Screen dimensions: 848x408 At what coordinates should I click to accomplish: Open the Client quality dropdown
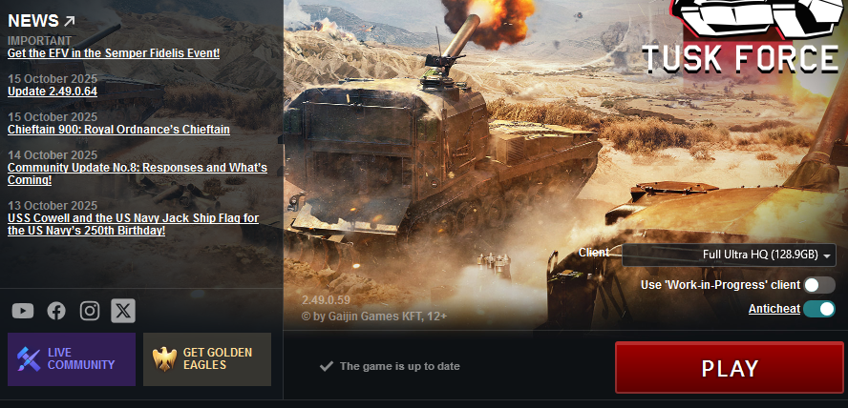pyautogui.click(x=729, y=255)
